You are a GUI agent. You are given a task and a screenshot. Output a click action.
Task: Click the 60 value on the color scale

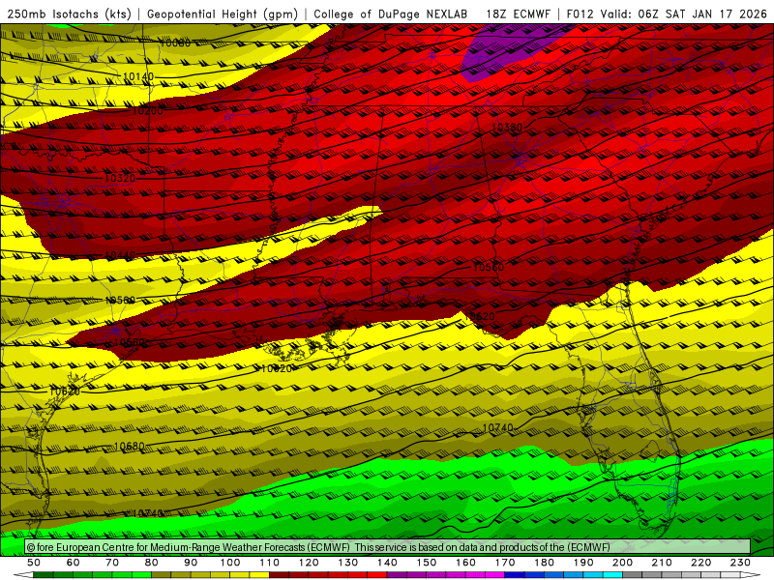tap(74, 563)
